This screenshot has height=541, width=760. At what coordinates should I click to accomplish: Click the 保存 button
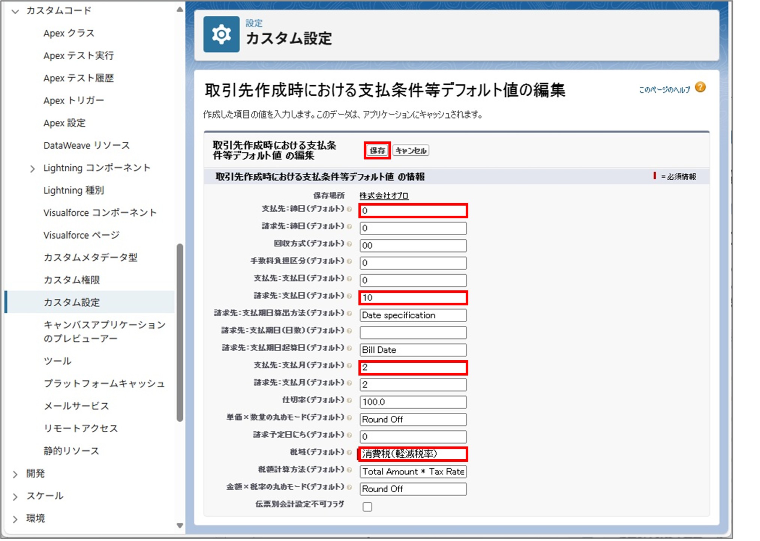[376, 151]
